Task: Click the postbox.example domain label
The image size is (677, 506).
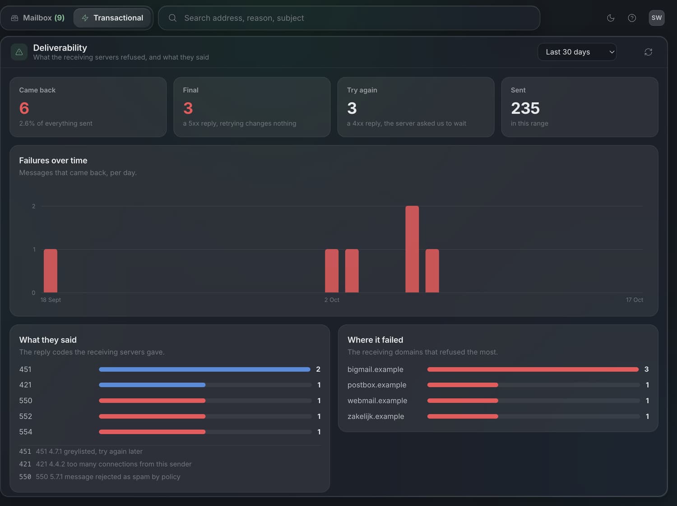Action: pos(377,385)
